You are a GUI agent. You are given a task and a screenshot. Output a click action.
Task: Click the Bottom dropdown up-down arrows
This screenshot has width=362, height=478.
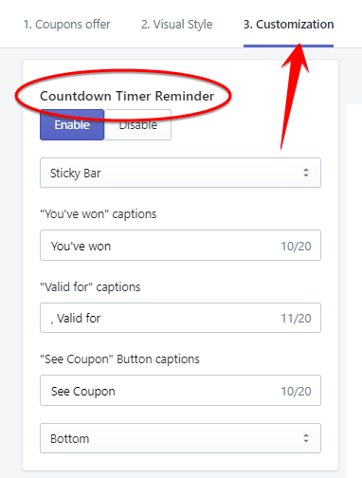click(x=305, y=438)
